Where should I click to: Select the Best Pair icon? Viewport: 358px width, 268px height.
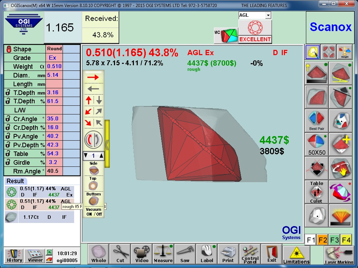tap(316, 120)
